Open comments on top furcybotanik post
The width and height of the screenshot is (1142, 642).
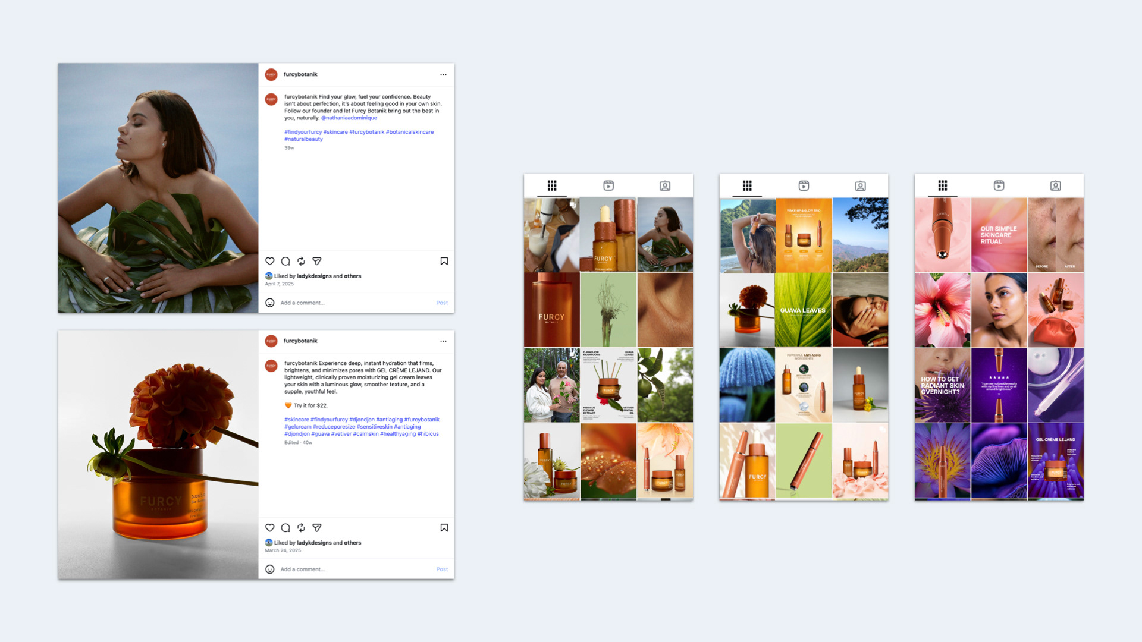(285, 261)
